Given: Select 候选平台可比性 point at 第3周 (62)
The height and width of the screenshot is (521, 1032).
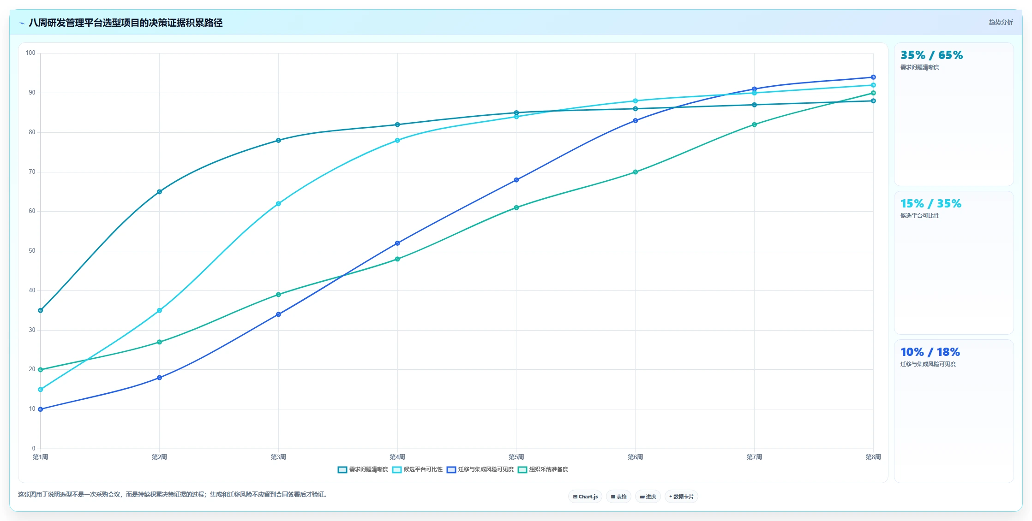Looking at the screenshot, I should pos(278,203).
